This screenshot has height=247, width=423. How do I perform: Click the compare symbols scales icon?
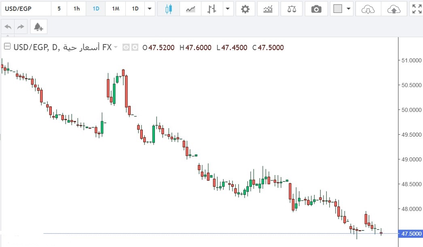291,8
